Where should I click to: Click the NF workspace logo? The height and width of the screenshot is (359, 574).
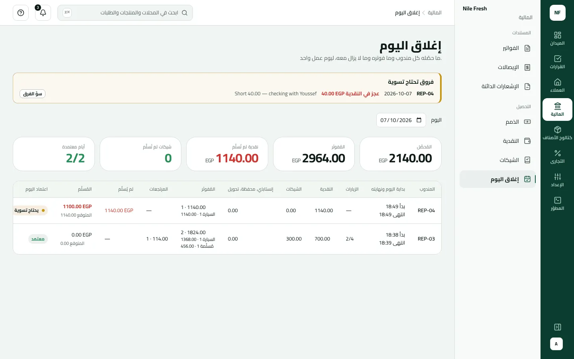tap(557, 13)
